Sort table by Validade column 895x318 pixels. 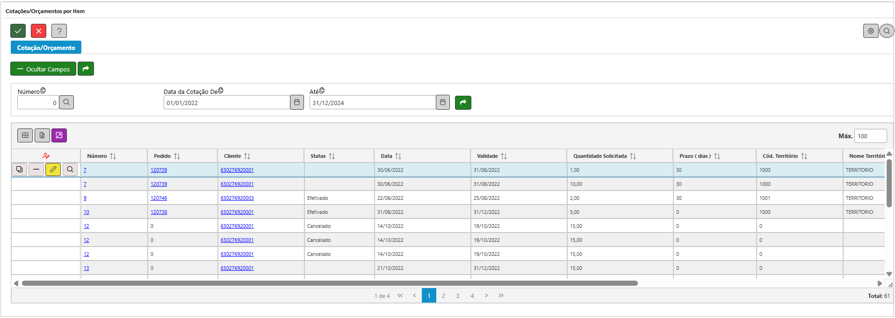tap(504, 156)
